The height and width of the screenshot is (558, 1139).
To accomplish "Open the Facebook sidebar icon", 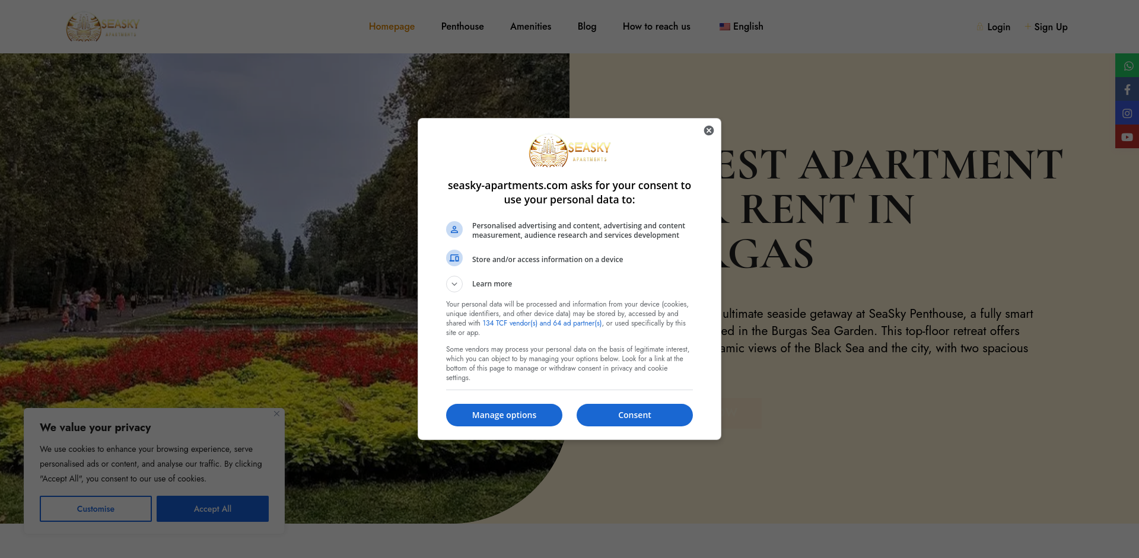I will (1127, 89).
